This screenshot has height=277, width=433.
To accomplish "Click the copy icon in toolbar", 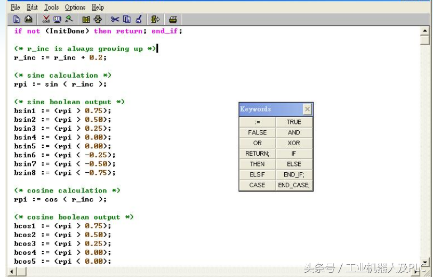I will [126, 19].
